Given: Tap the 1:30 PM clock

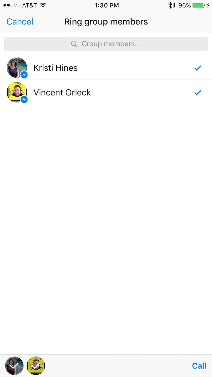Looking at the screenshot, I should 106,5.
